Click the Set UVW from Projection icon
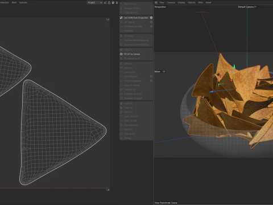Screen dimensions: 273x205 click(121, 18)
